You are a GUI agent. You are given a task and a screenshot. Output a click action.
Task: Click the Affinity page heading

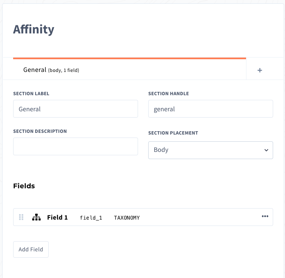tap(34, 29)
